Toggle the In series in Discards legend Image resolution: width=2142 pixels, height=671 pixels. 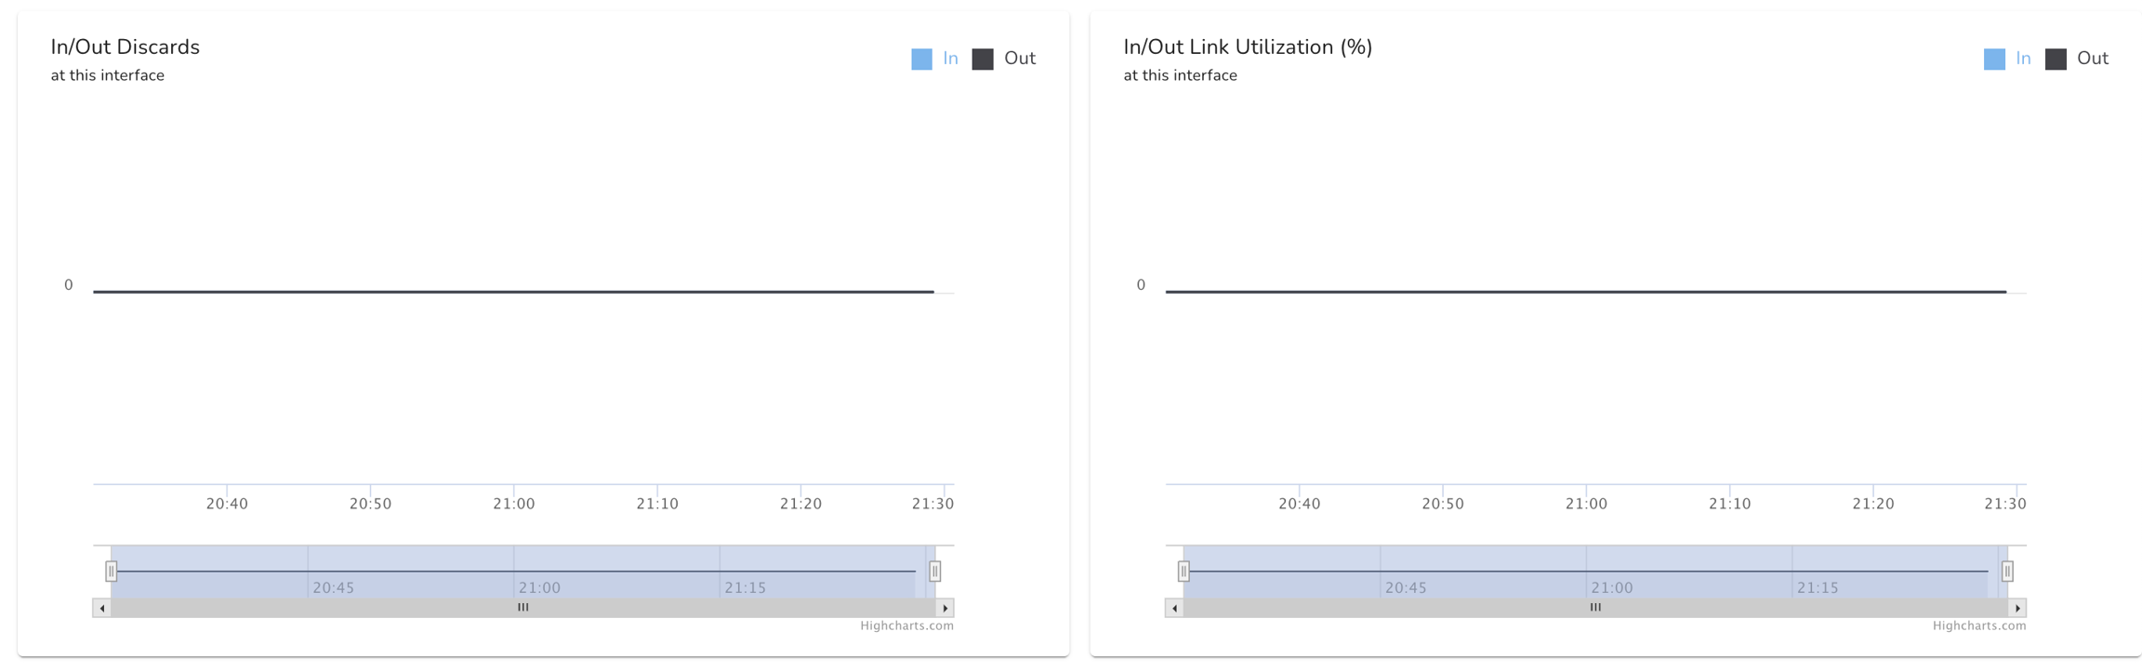click(x=949, y=59)
